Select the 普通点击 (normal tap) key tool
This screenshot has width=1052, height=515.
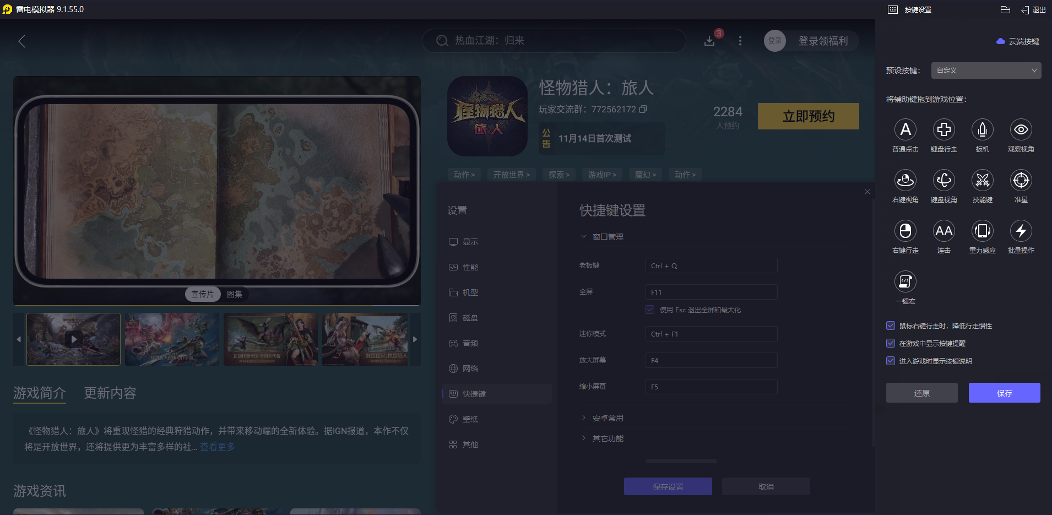point(905,130)
